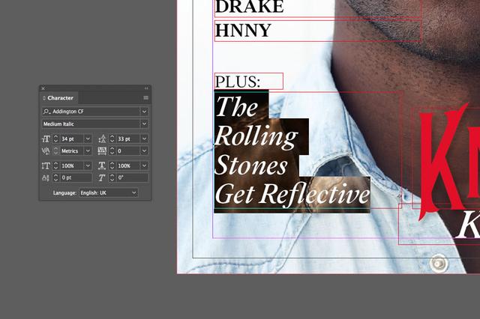
Task: Click the font search magnifier icon
Action: [46, 112]
